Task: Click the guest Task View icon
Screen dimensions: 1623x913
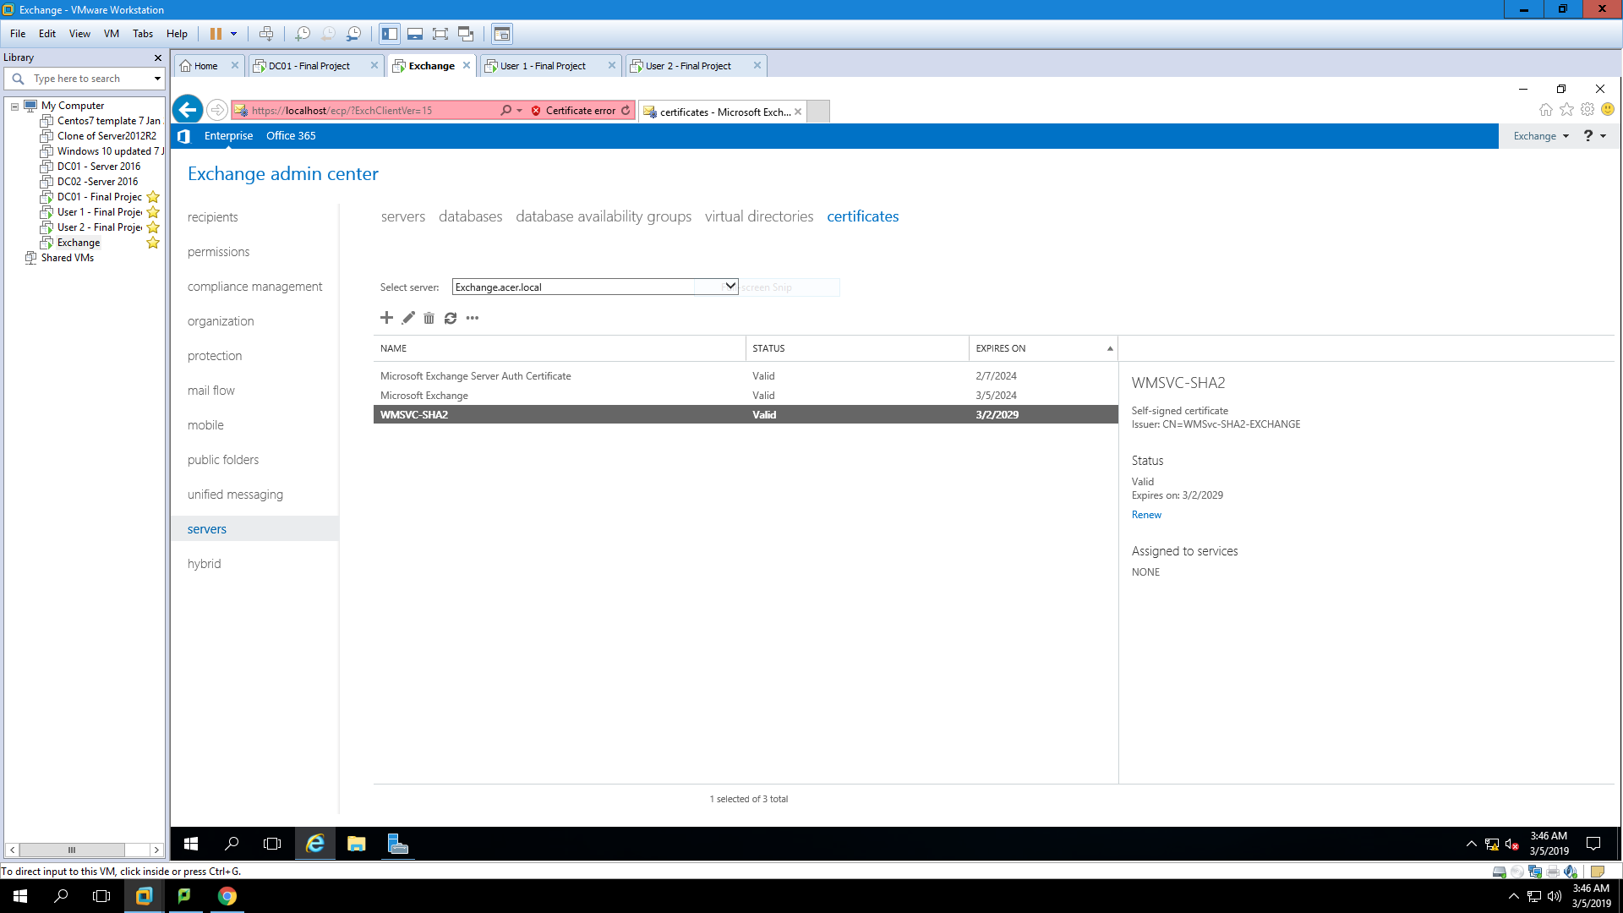Action: pos(272,844)
